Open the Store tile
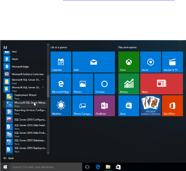 pyautogui.click(x=129, y=106)
